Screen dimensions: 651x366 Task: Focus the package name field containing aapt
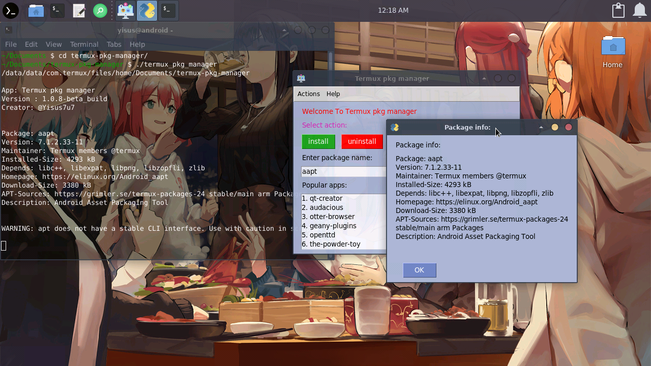tap(344, 171)
